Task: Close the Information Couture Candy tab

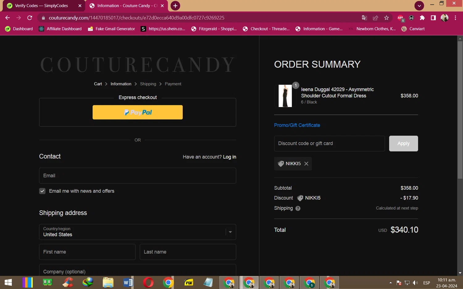Action: point(162,6)
